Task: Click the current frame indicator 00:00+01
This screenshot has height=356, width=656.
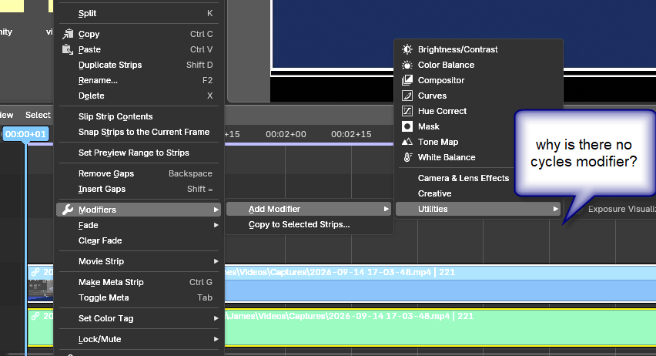Action: 25,134
